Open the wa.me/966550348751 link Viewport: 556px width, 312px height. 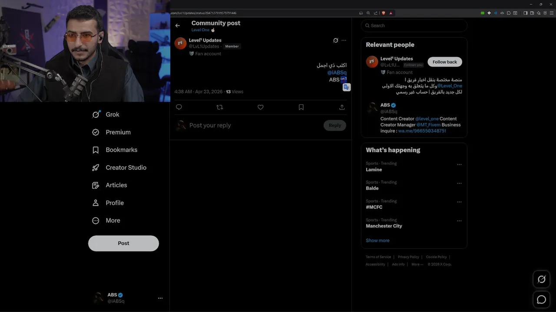(422, 131)
